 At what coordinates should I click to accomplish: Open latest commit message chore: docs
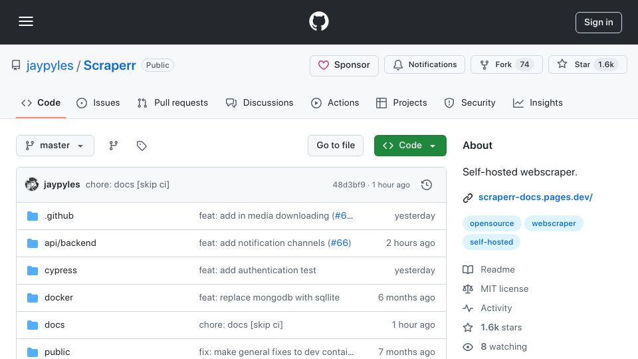(x=128, y=184)
